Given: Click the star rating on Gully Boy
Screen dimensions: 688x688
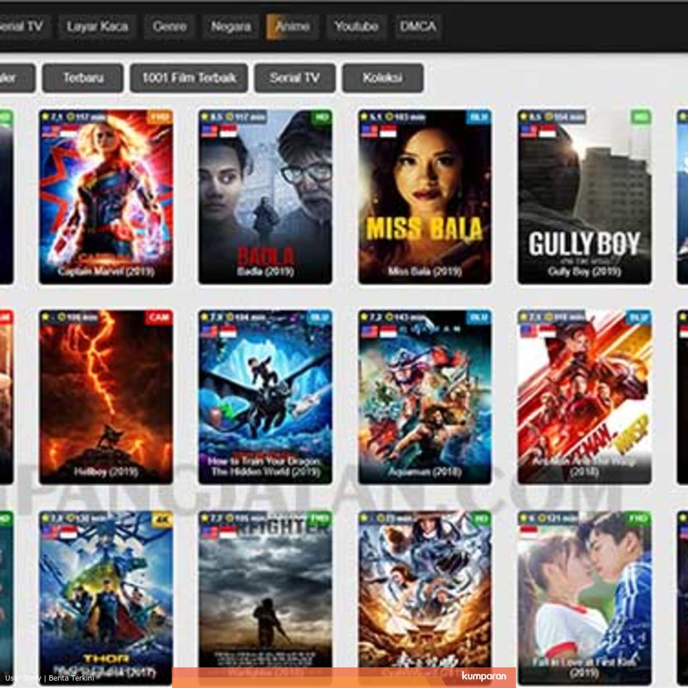Looking at the screenshot, I should (530, 117).
